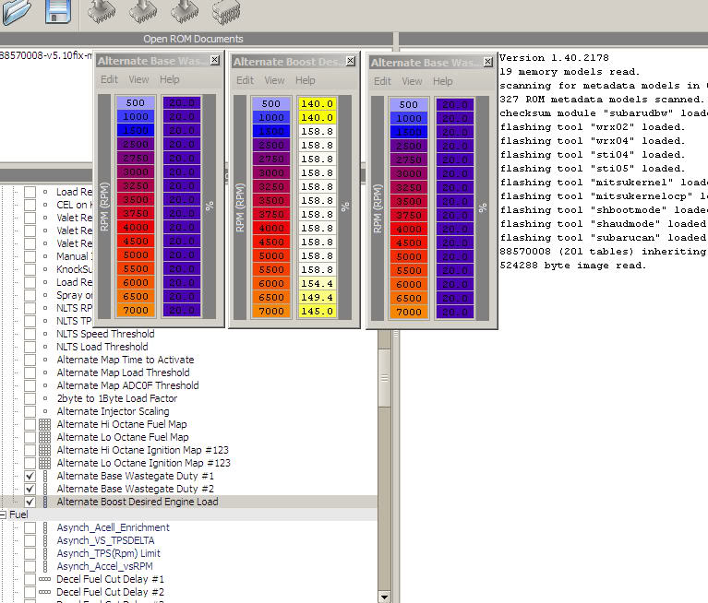Select the yellow 154.4 cell in boost table
The height and width of the screenshot is (603, 708).
(317, 284)
